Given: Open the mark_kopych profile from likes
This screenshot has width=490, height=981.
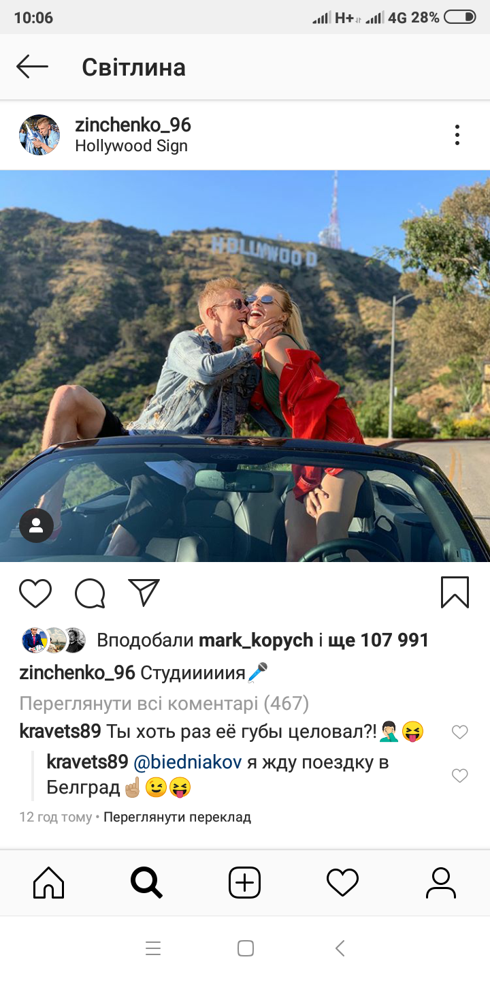Looking at the screenshot, I should pyautogui.click(x=256, y=640).
